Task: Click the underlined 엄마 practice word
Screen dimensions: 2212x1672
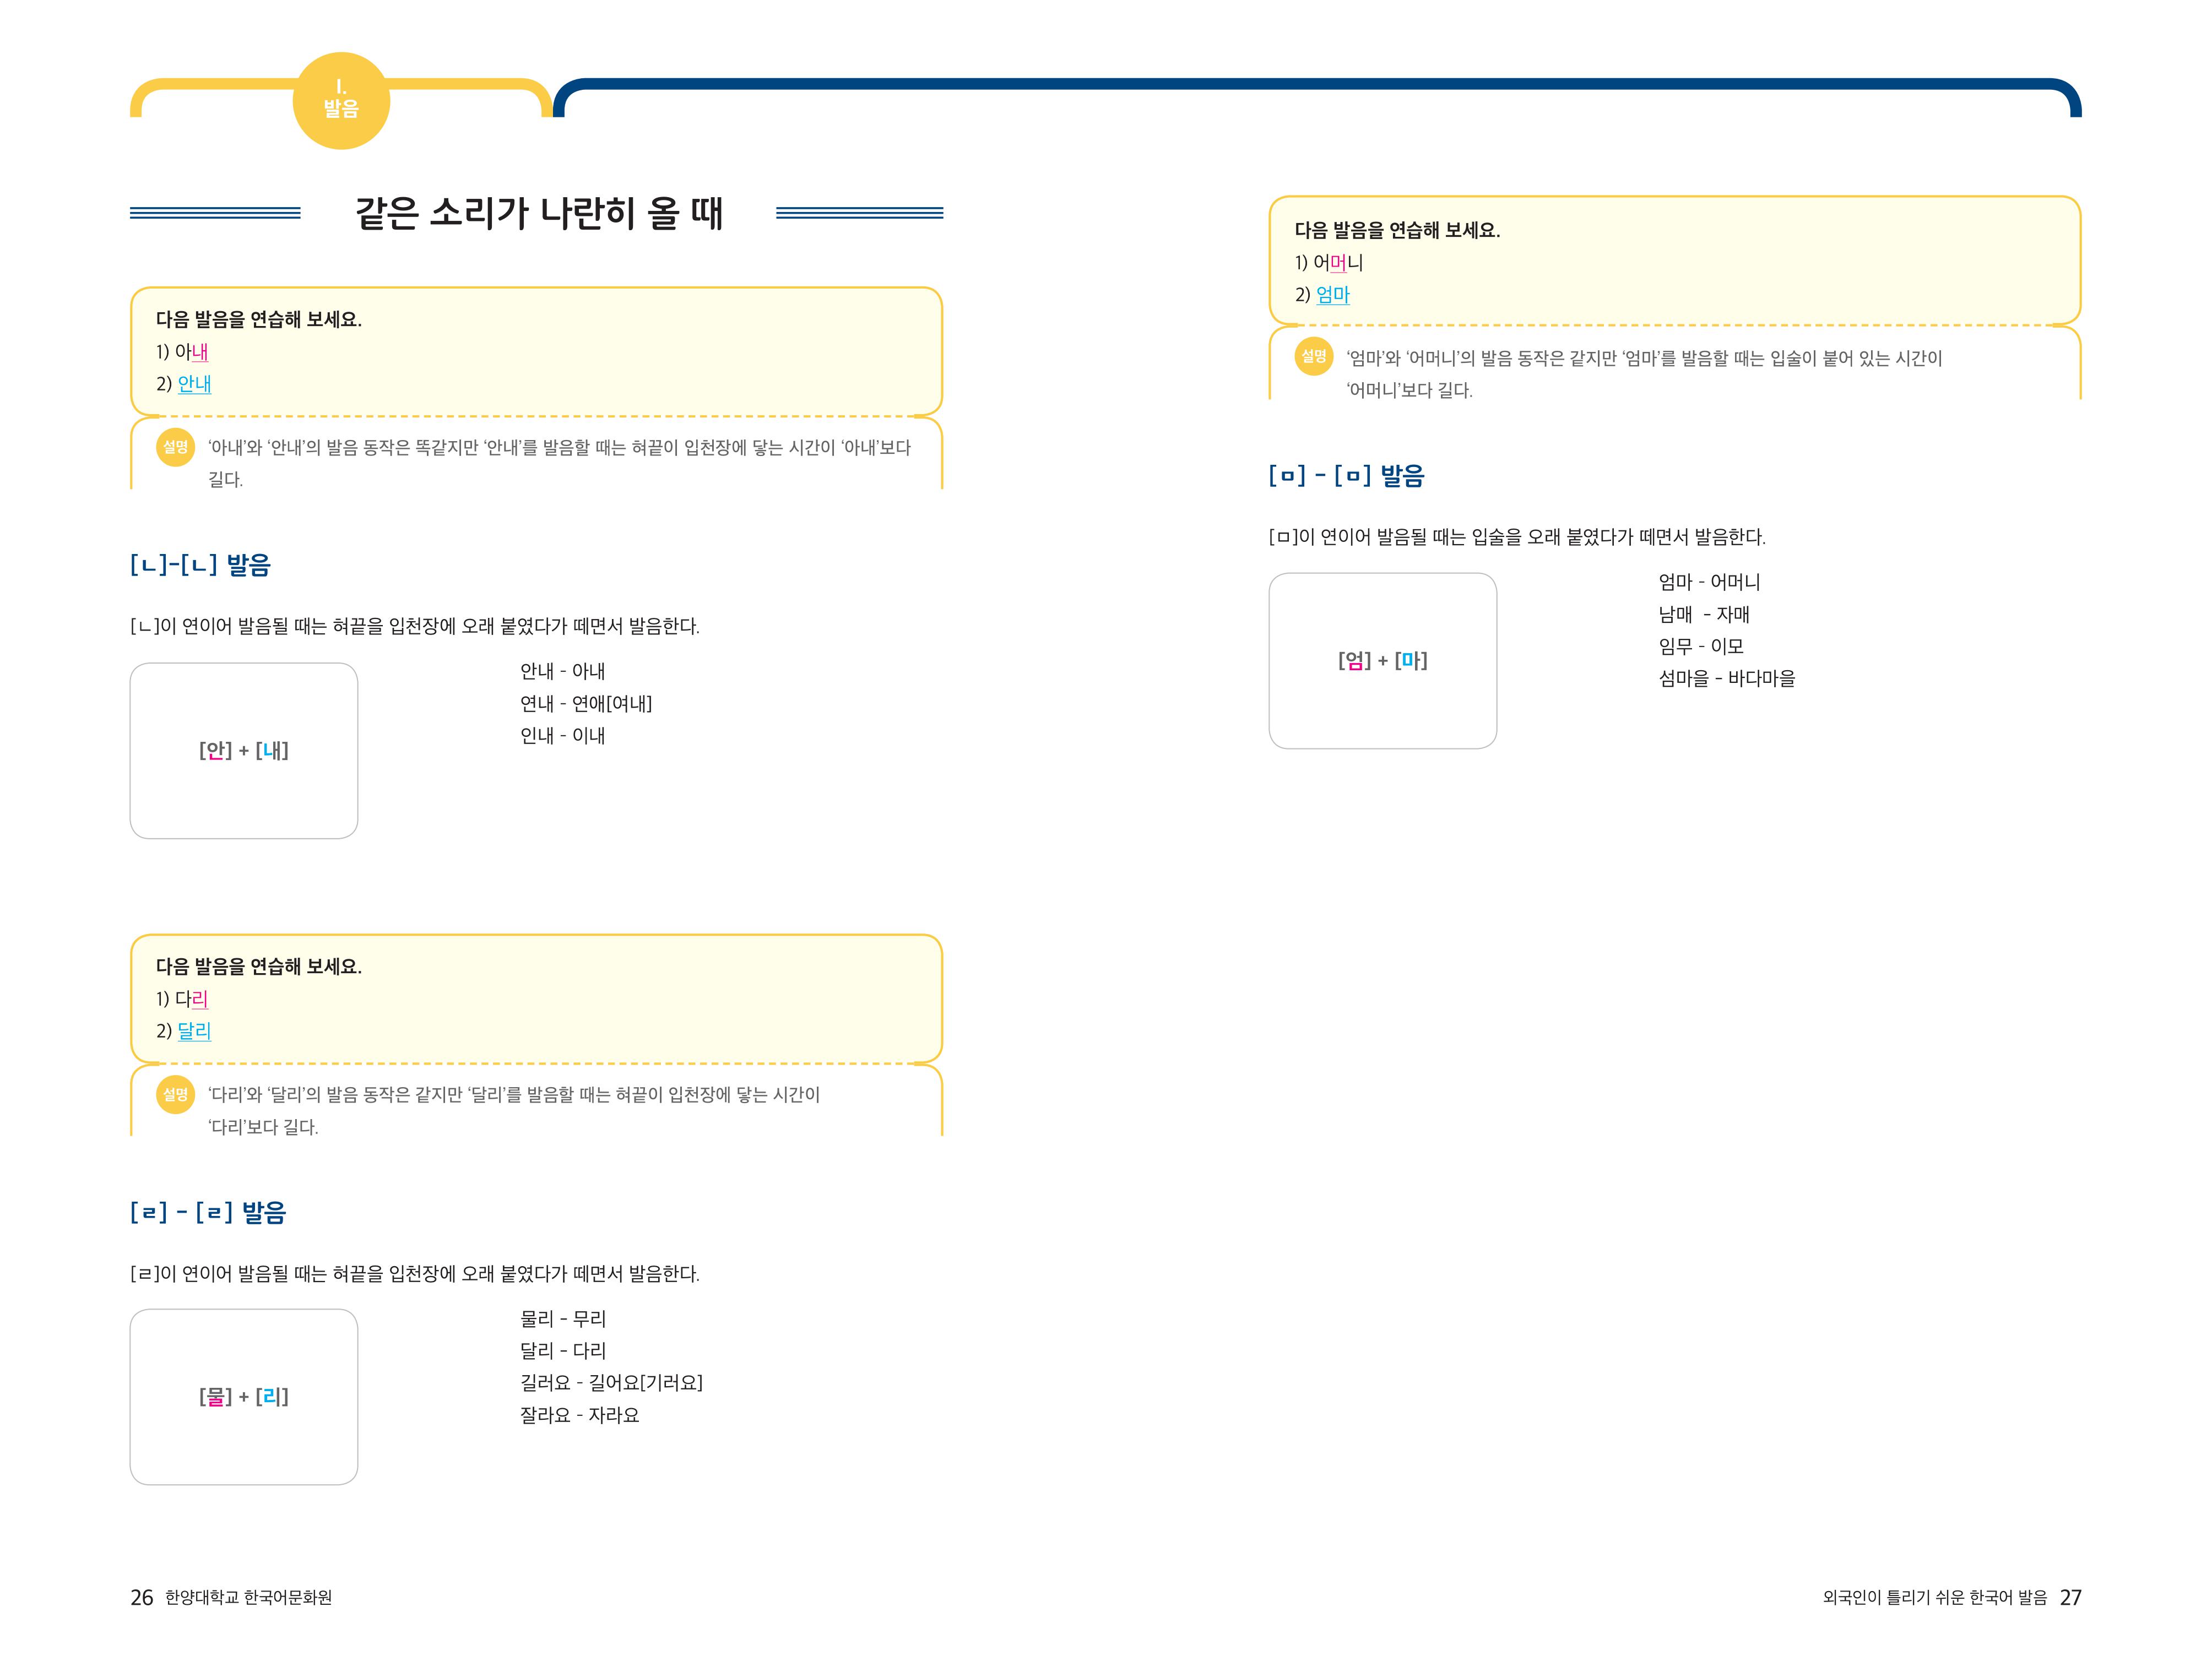Action: tap(1332, 295)
